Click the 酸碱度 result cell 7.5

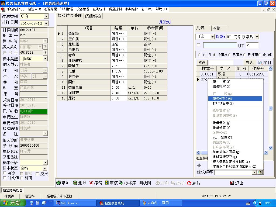tap(119, 66)
